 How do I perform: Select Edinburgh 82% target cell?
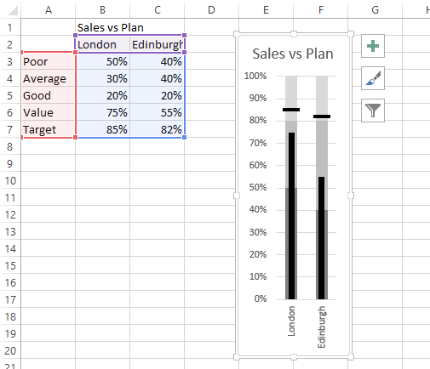(158, 129)
